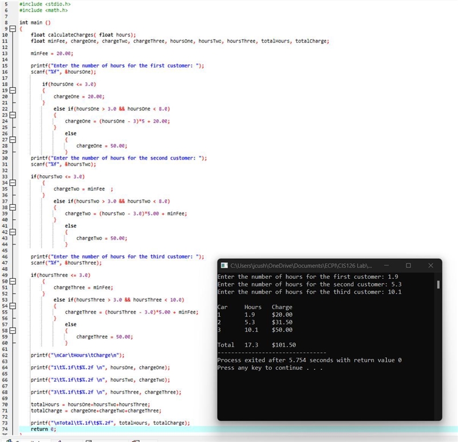Click the printf with '\nCar\tHours\tCharge\n'
458x442 pixels.
tap(78, 355)
